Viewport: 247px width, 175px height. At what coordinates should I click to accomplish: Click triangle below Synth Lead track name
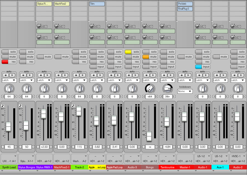click(x=2, y=171)
